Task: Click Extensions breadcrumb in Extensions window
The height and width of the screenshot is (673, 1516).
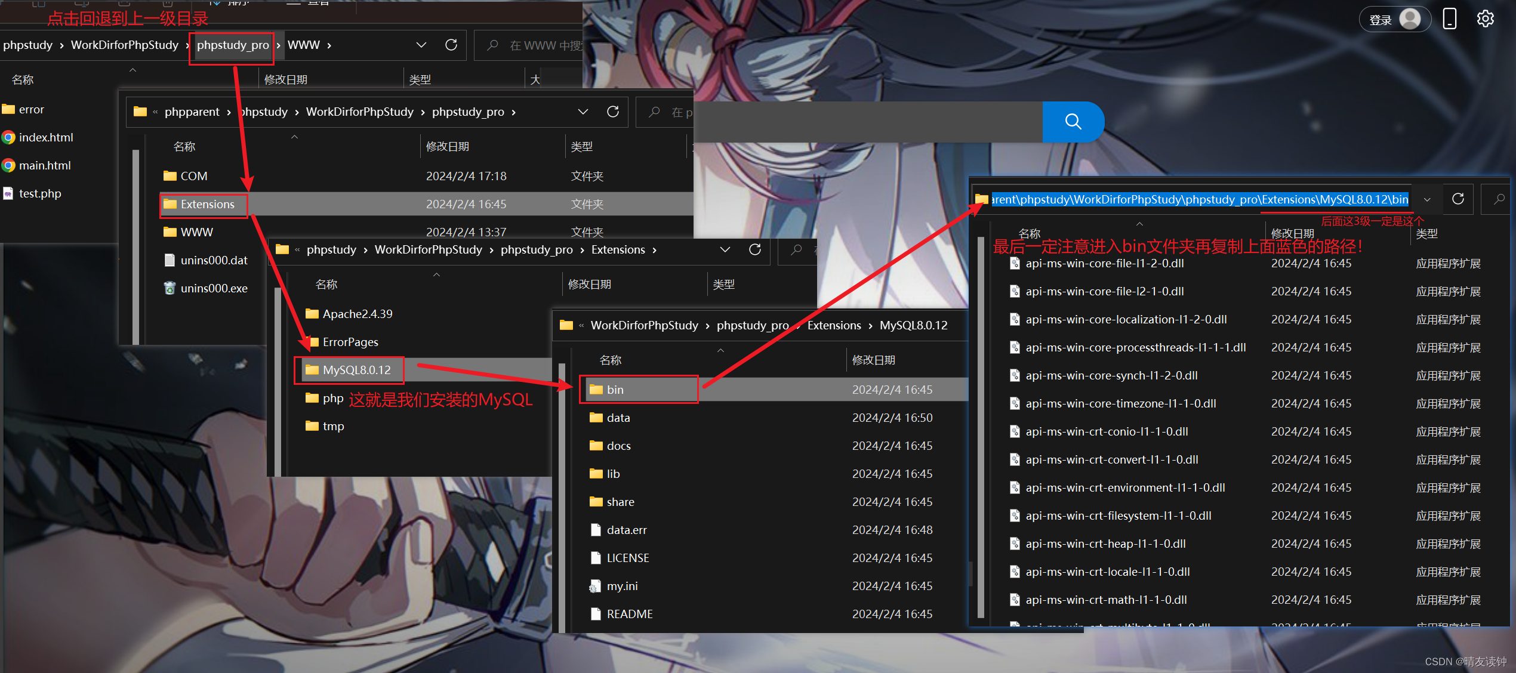Action: click(x=618, y=249)
